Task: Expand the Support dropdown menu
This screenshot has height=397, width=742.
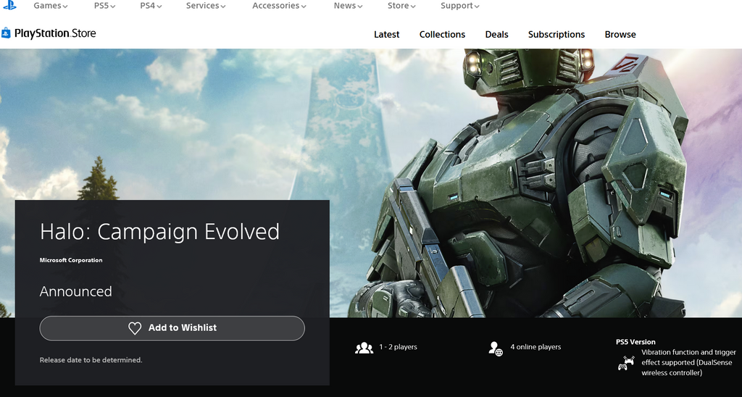Action: click(x=459, y=6)
